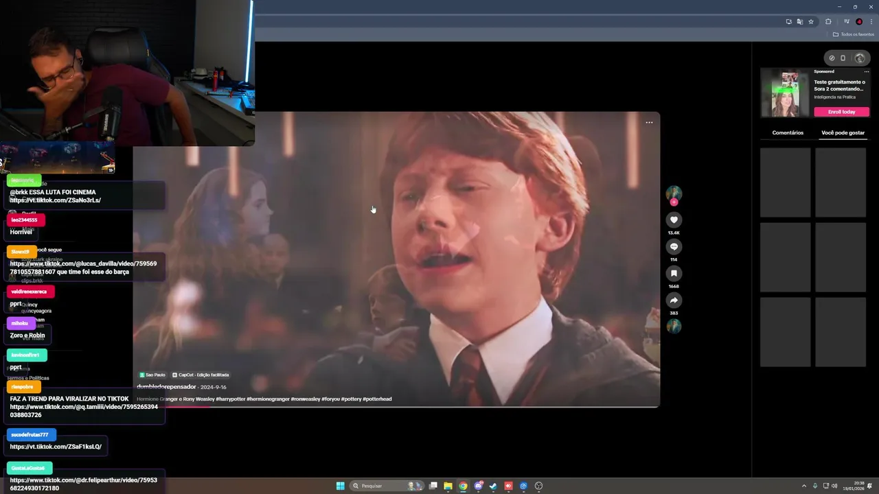Viewport: 879px width, 494px height.
Task: Like the video with the heart icon
Action: [674, 220]
